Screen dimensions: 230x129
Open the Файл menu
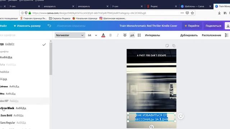click(3, 26)
